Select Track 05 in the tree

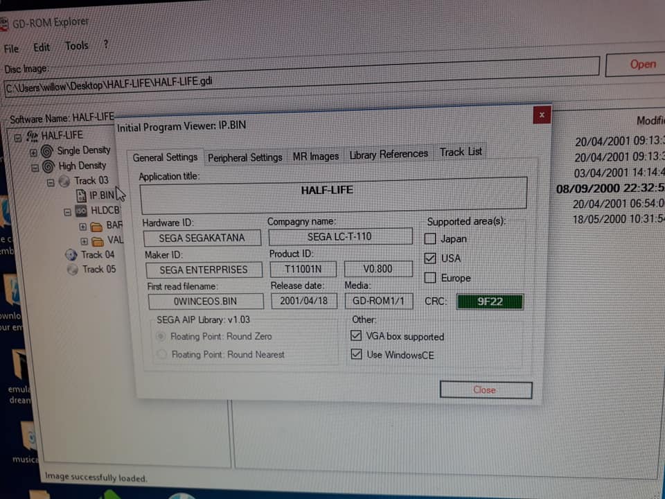click(x=99, y=269)
